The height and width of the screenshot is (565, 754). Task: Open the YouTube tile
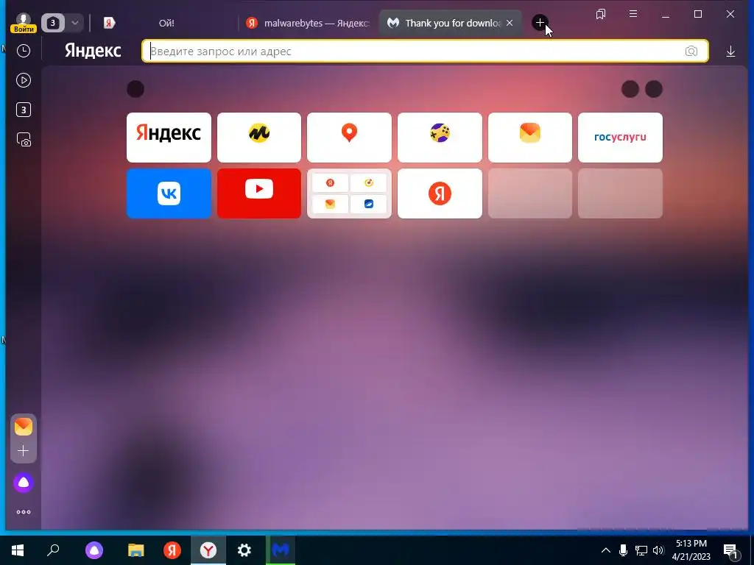[259, 193]
